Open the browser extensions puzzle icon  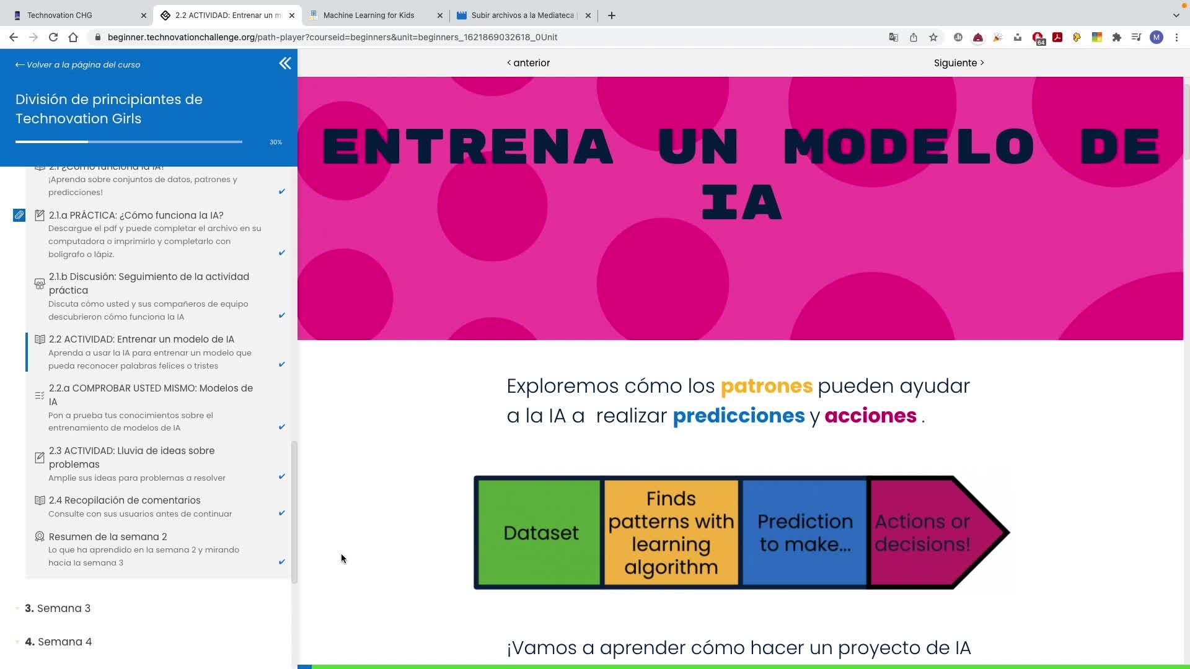(1117, 37)
